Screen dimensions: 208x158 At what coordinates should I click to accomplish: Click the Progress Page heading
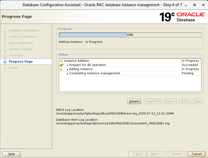17,17
